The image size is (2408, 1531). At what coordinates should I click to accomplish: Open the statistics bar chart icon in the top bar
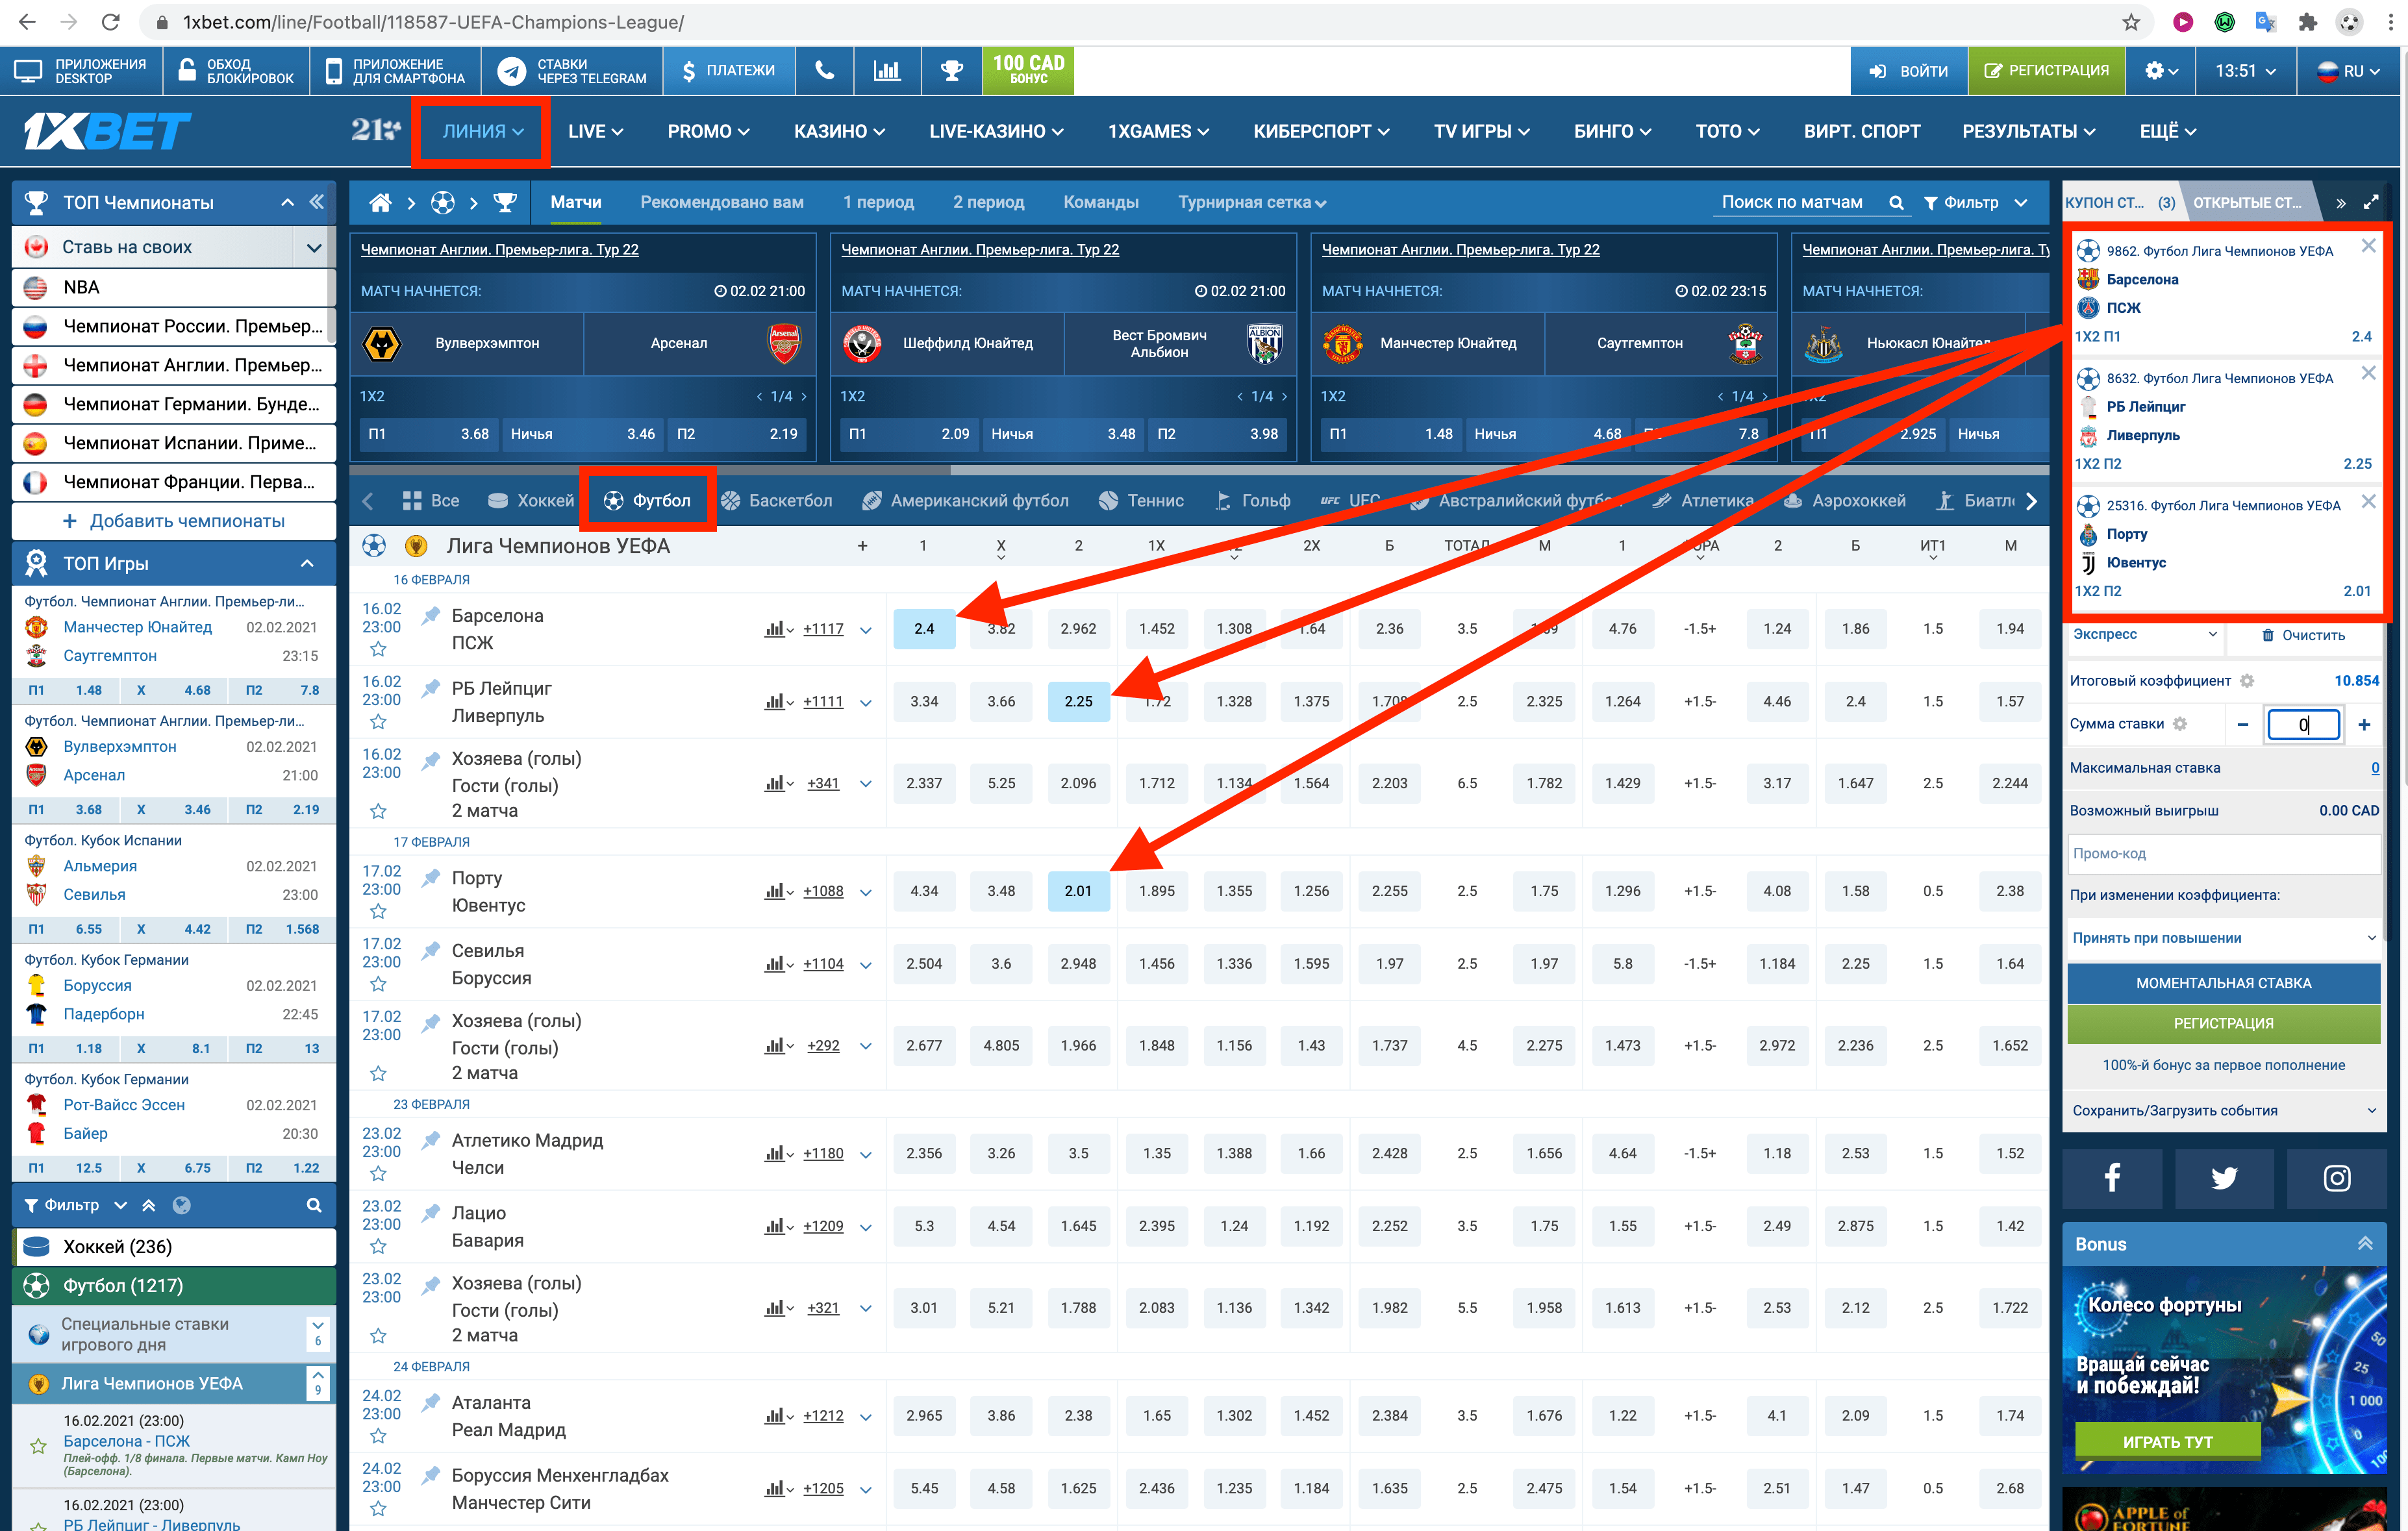tap(886, 70)
